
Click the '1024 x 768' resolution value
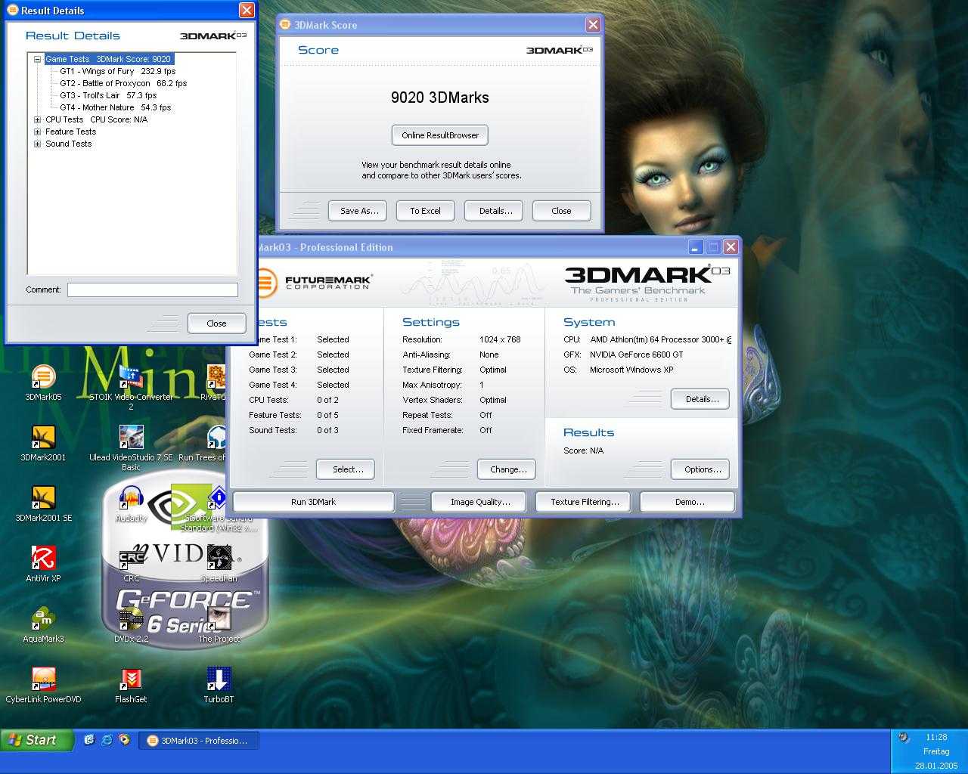coord(500,339)
